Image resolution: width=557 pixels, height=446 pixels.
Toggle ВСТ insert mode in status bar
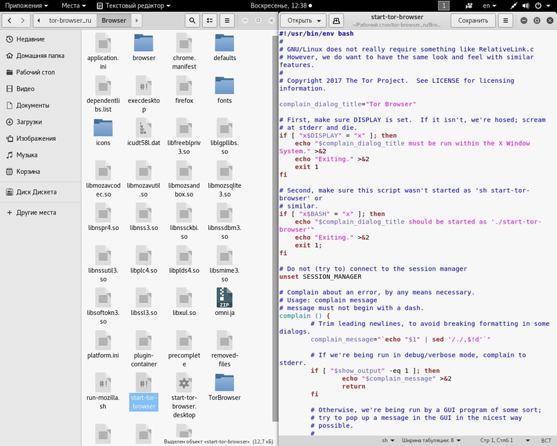coord(546,440)
